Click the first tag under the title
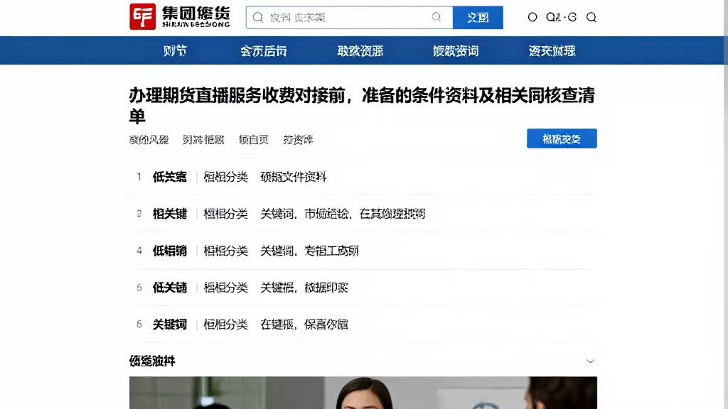 coord(149,140)
